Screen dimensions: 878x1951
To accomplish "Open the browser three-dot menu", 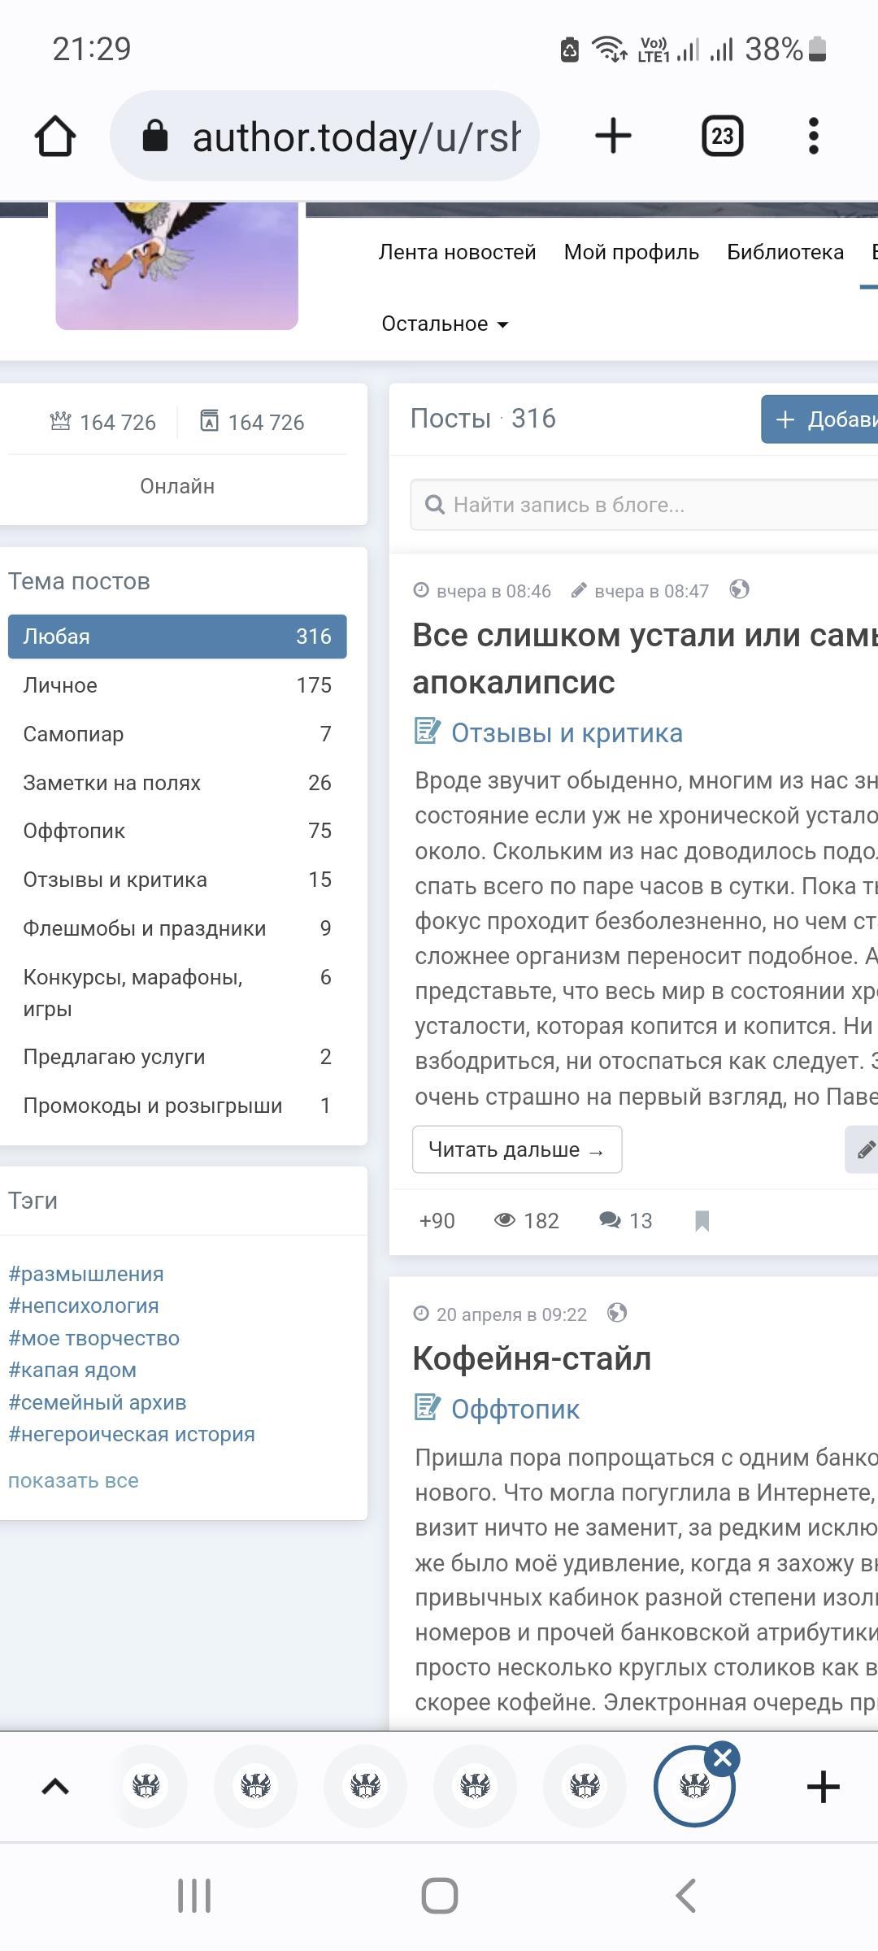I will (x=813, y=136).
